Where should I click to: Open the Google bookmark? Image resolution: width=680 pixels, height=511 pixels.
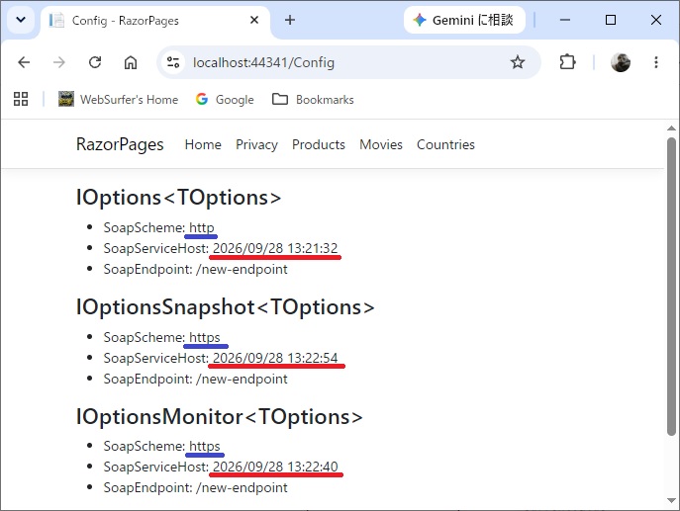[225, 99]
